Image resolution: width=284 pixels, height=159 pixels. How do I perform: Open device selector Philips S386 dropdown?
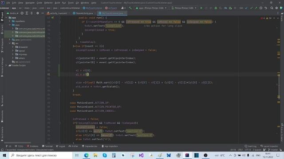click(x=184, y=8)
